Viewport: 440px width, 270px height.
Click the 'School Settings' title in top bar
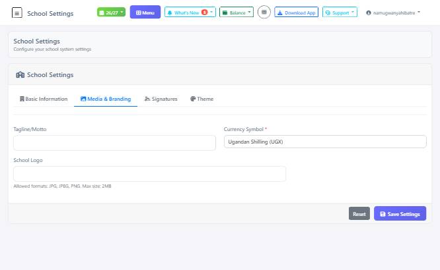50,13
